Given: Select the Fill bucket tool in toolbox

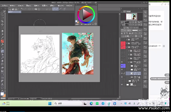Looking at the screenshot, I should tap(2, 68).
